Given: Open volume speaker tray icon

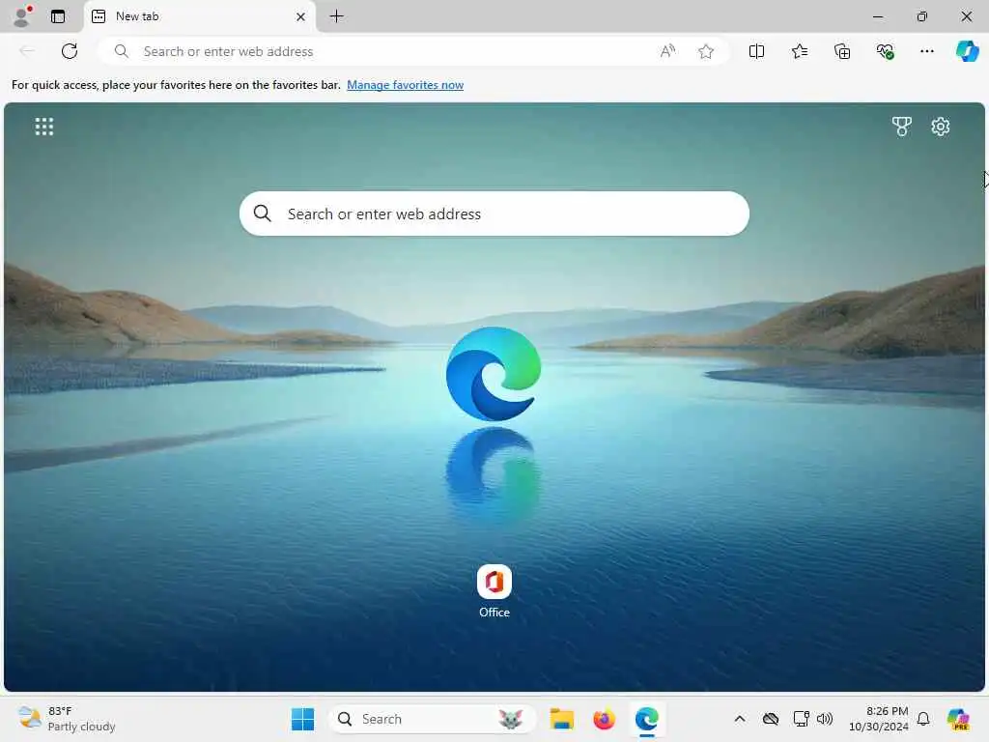Looking at the screenshot, I should pos(825,719).
